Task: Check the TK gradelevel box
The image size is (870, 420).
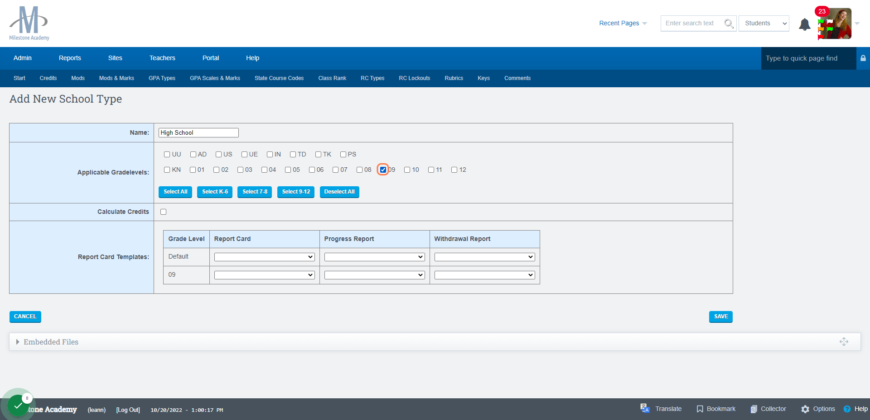Action: pyautogui.click(x=318, y=154)
